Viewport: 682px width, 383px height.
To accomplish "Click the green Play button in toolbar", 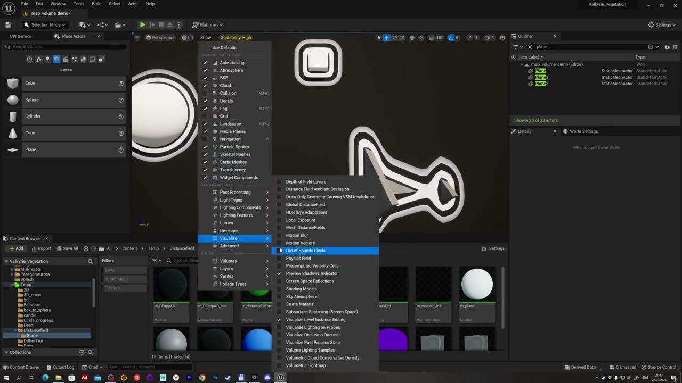I will pos(142,24).
